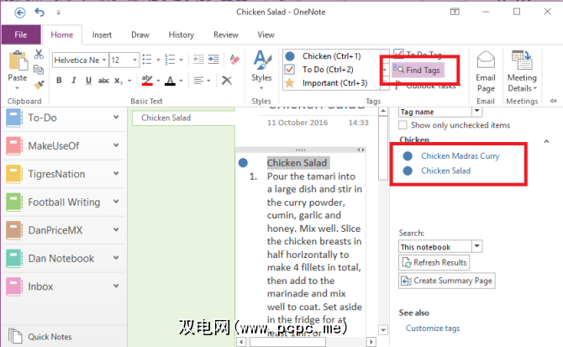
Task: Switch to the Insert tab
Action: [x=102, y=34]
